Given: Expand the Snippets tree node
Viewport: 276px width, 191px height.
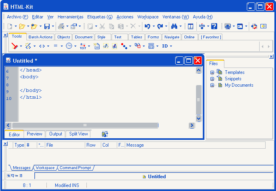Looking at the screenshot, I should 212,79.
